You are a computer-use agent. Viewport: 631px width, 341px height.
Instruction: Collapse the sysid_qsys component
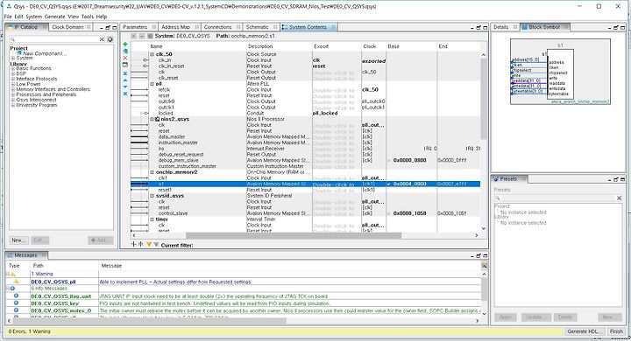[152, 196]
